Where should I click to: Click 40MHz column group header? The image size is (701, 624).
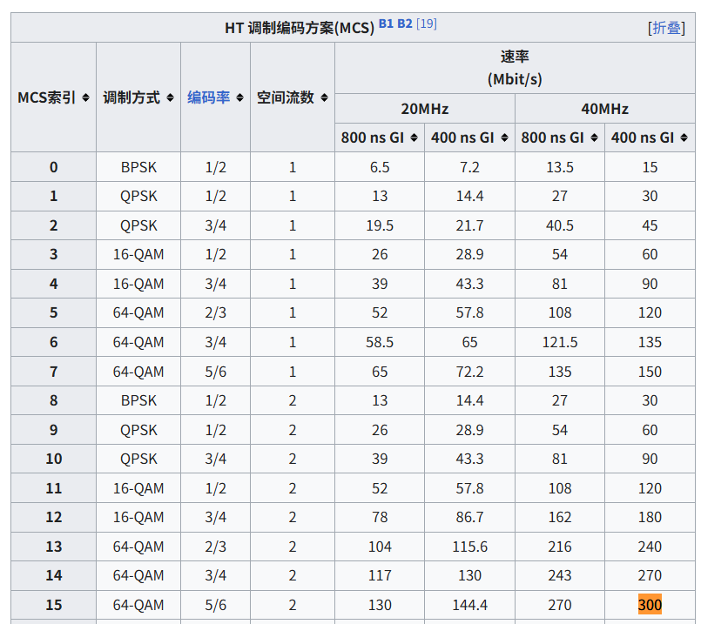tap(605, 109)
